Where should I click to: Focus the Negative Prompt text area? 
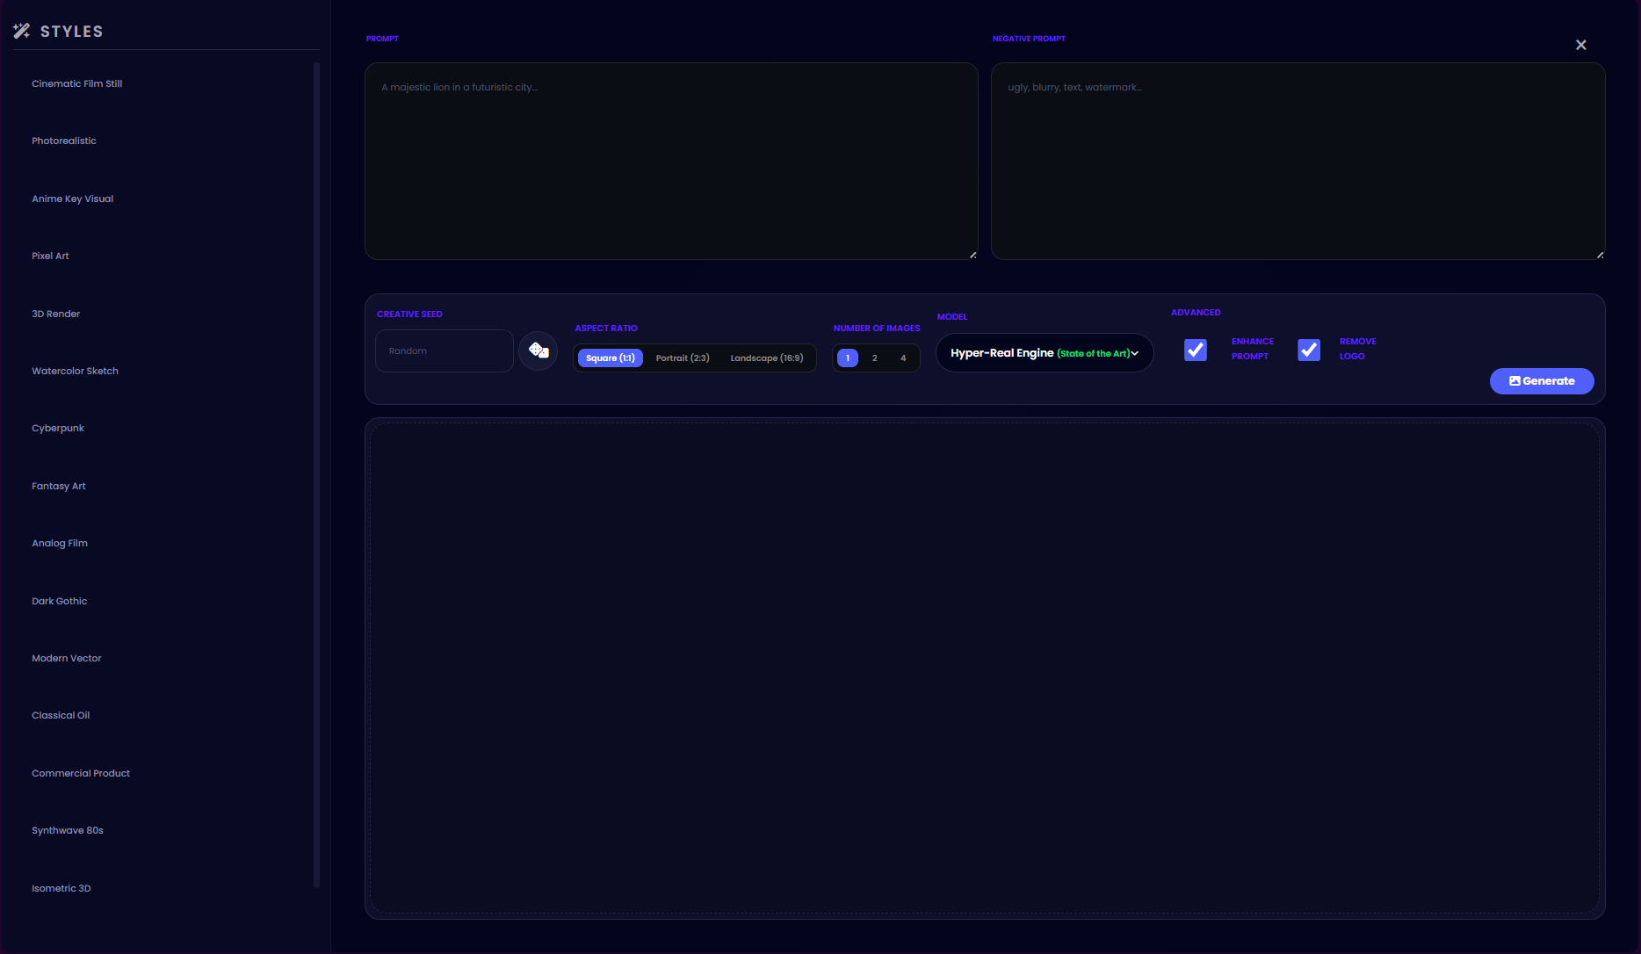pyautogui.click(x=1298, y=162)
